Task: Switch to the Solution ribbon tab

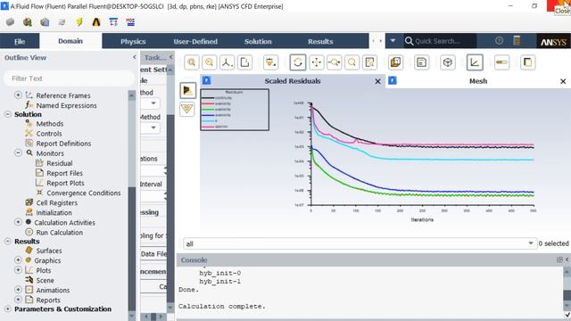Action: click(x=258, y=42)
